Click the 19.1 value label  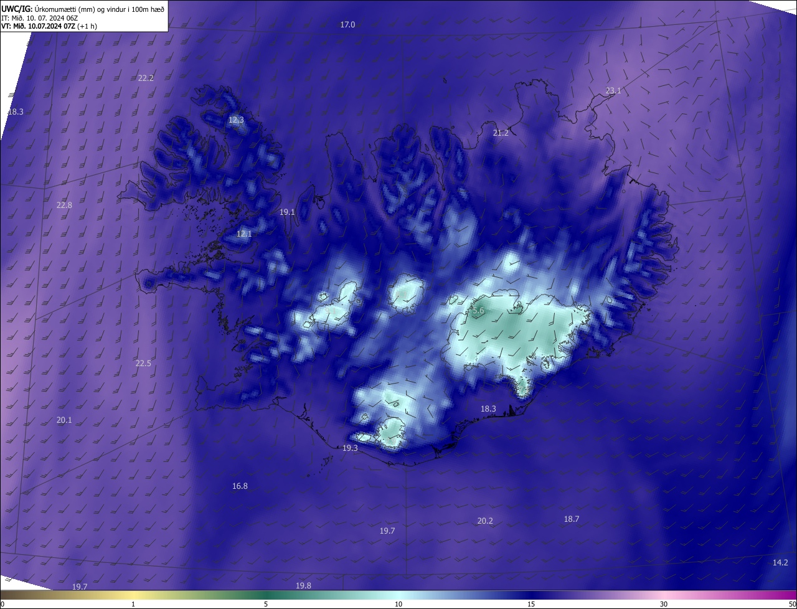[x=287, y=212]
